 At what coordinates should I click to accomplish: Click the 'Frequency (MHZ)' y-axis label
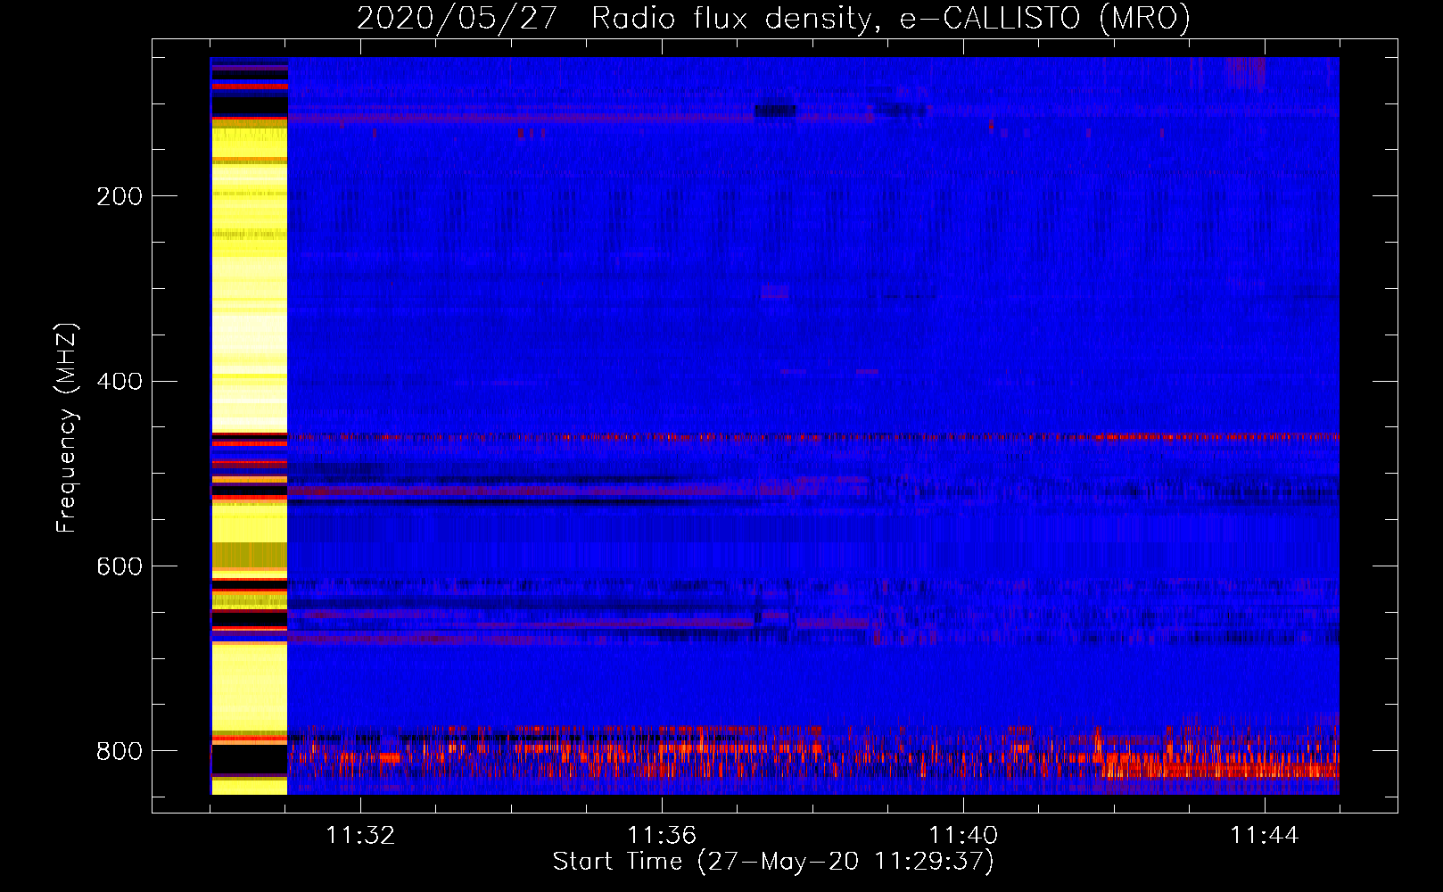[67, 427]
